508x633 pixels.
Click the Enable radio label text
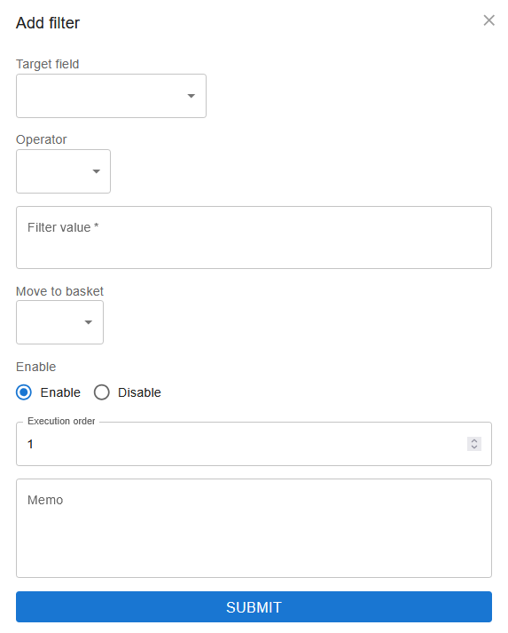[x=60, y=392]
